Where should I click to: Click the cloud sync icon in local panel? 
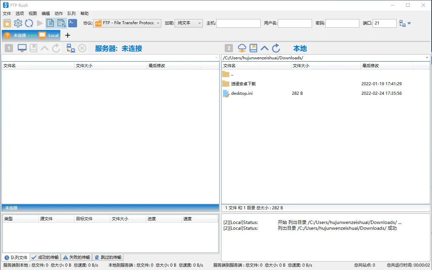242,48
